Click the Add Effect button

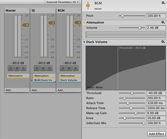[156, 134]
